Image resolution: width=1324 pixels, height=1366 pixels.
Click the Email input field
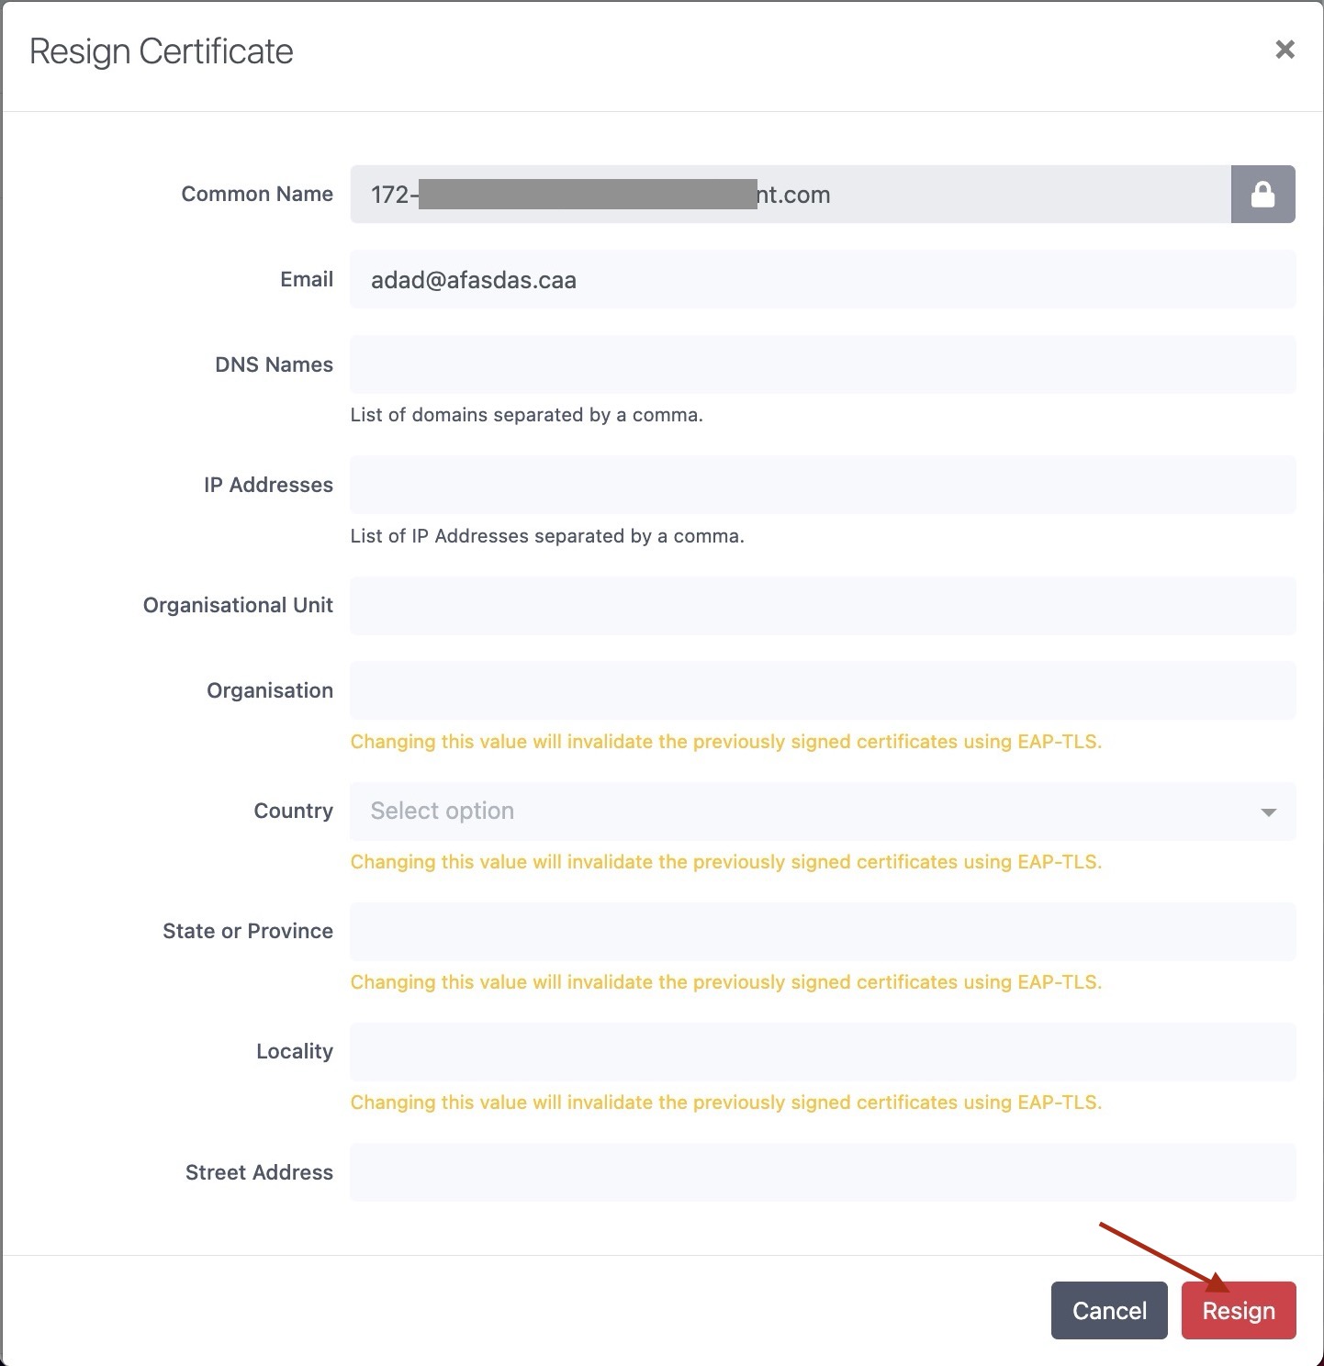(822, 279)
